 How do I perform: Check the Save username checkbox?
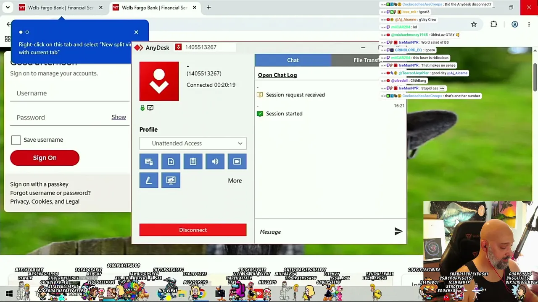click(x=16, y=140)
